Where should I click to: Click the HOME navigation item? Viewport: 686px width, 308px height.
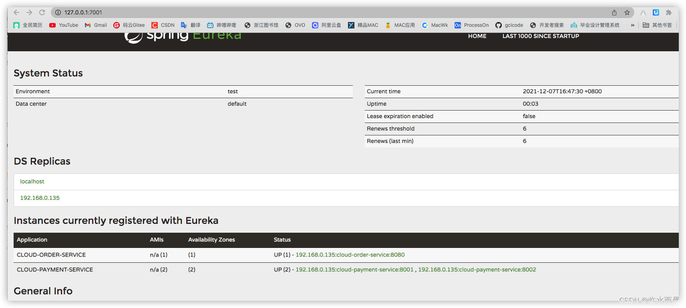[x=477, y=36]
